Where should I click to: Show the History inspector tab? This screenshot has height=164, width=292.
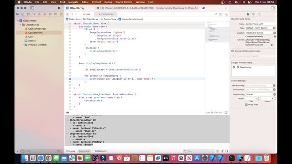click(x=254, y=14)
